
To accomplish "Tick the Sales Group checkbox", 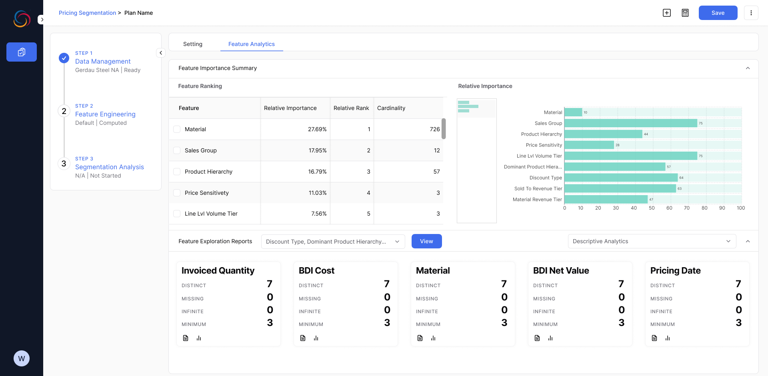I will point(177,150).
